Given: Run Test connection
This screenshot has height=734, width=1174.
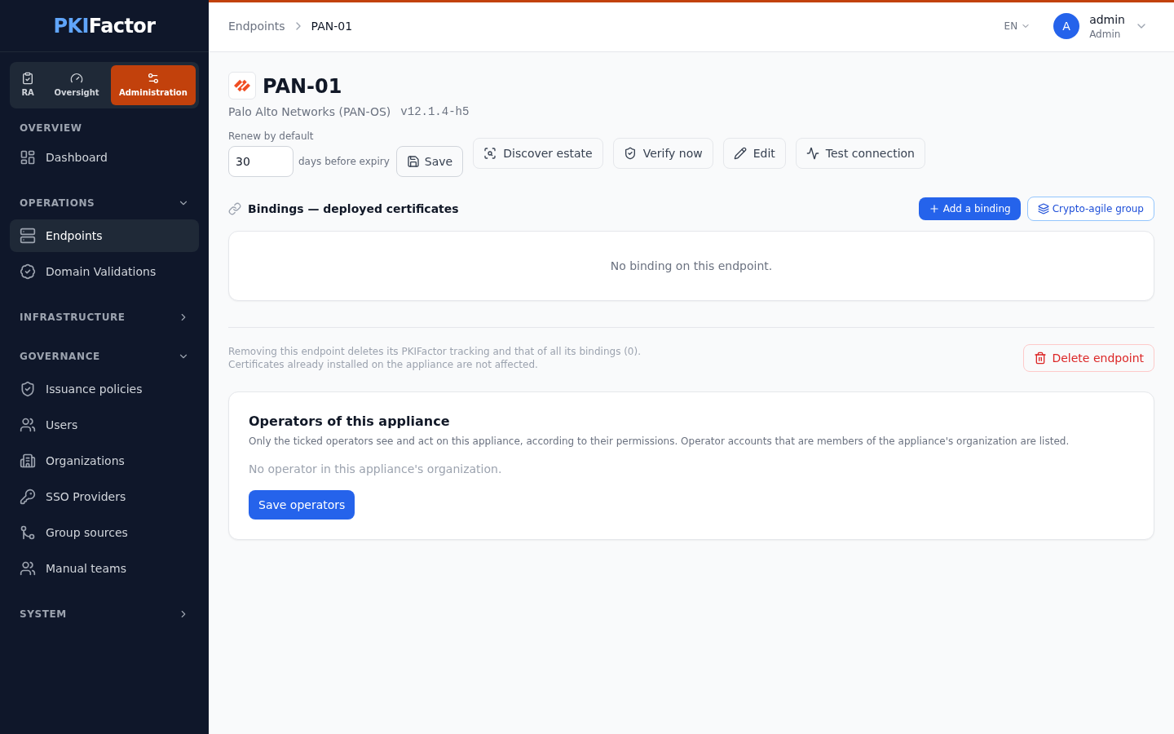Looking at the screenshot, I should [x=860, y=153].
